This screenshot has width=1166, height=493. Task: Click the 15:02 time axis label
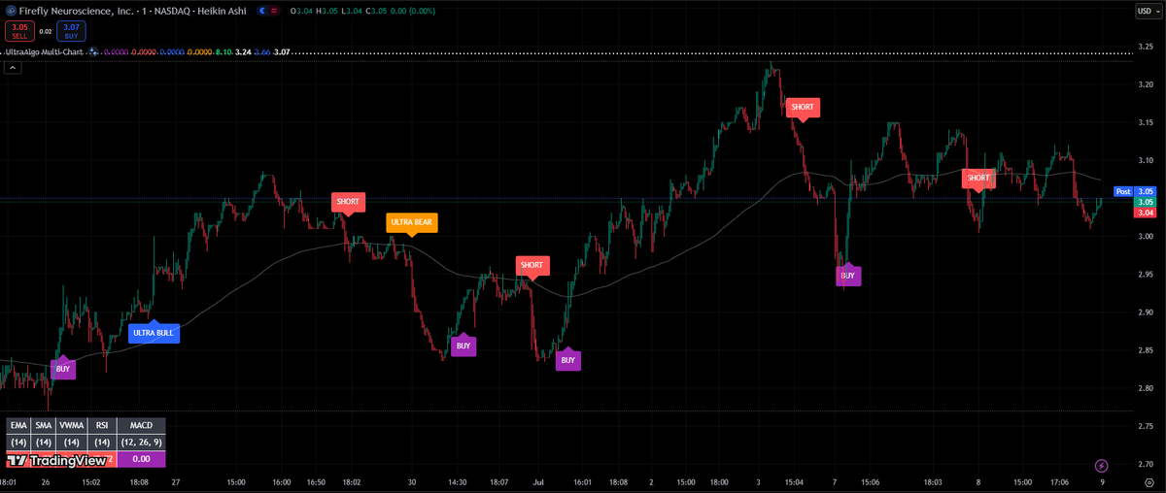click(x=91, y=481)
